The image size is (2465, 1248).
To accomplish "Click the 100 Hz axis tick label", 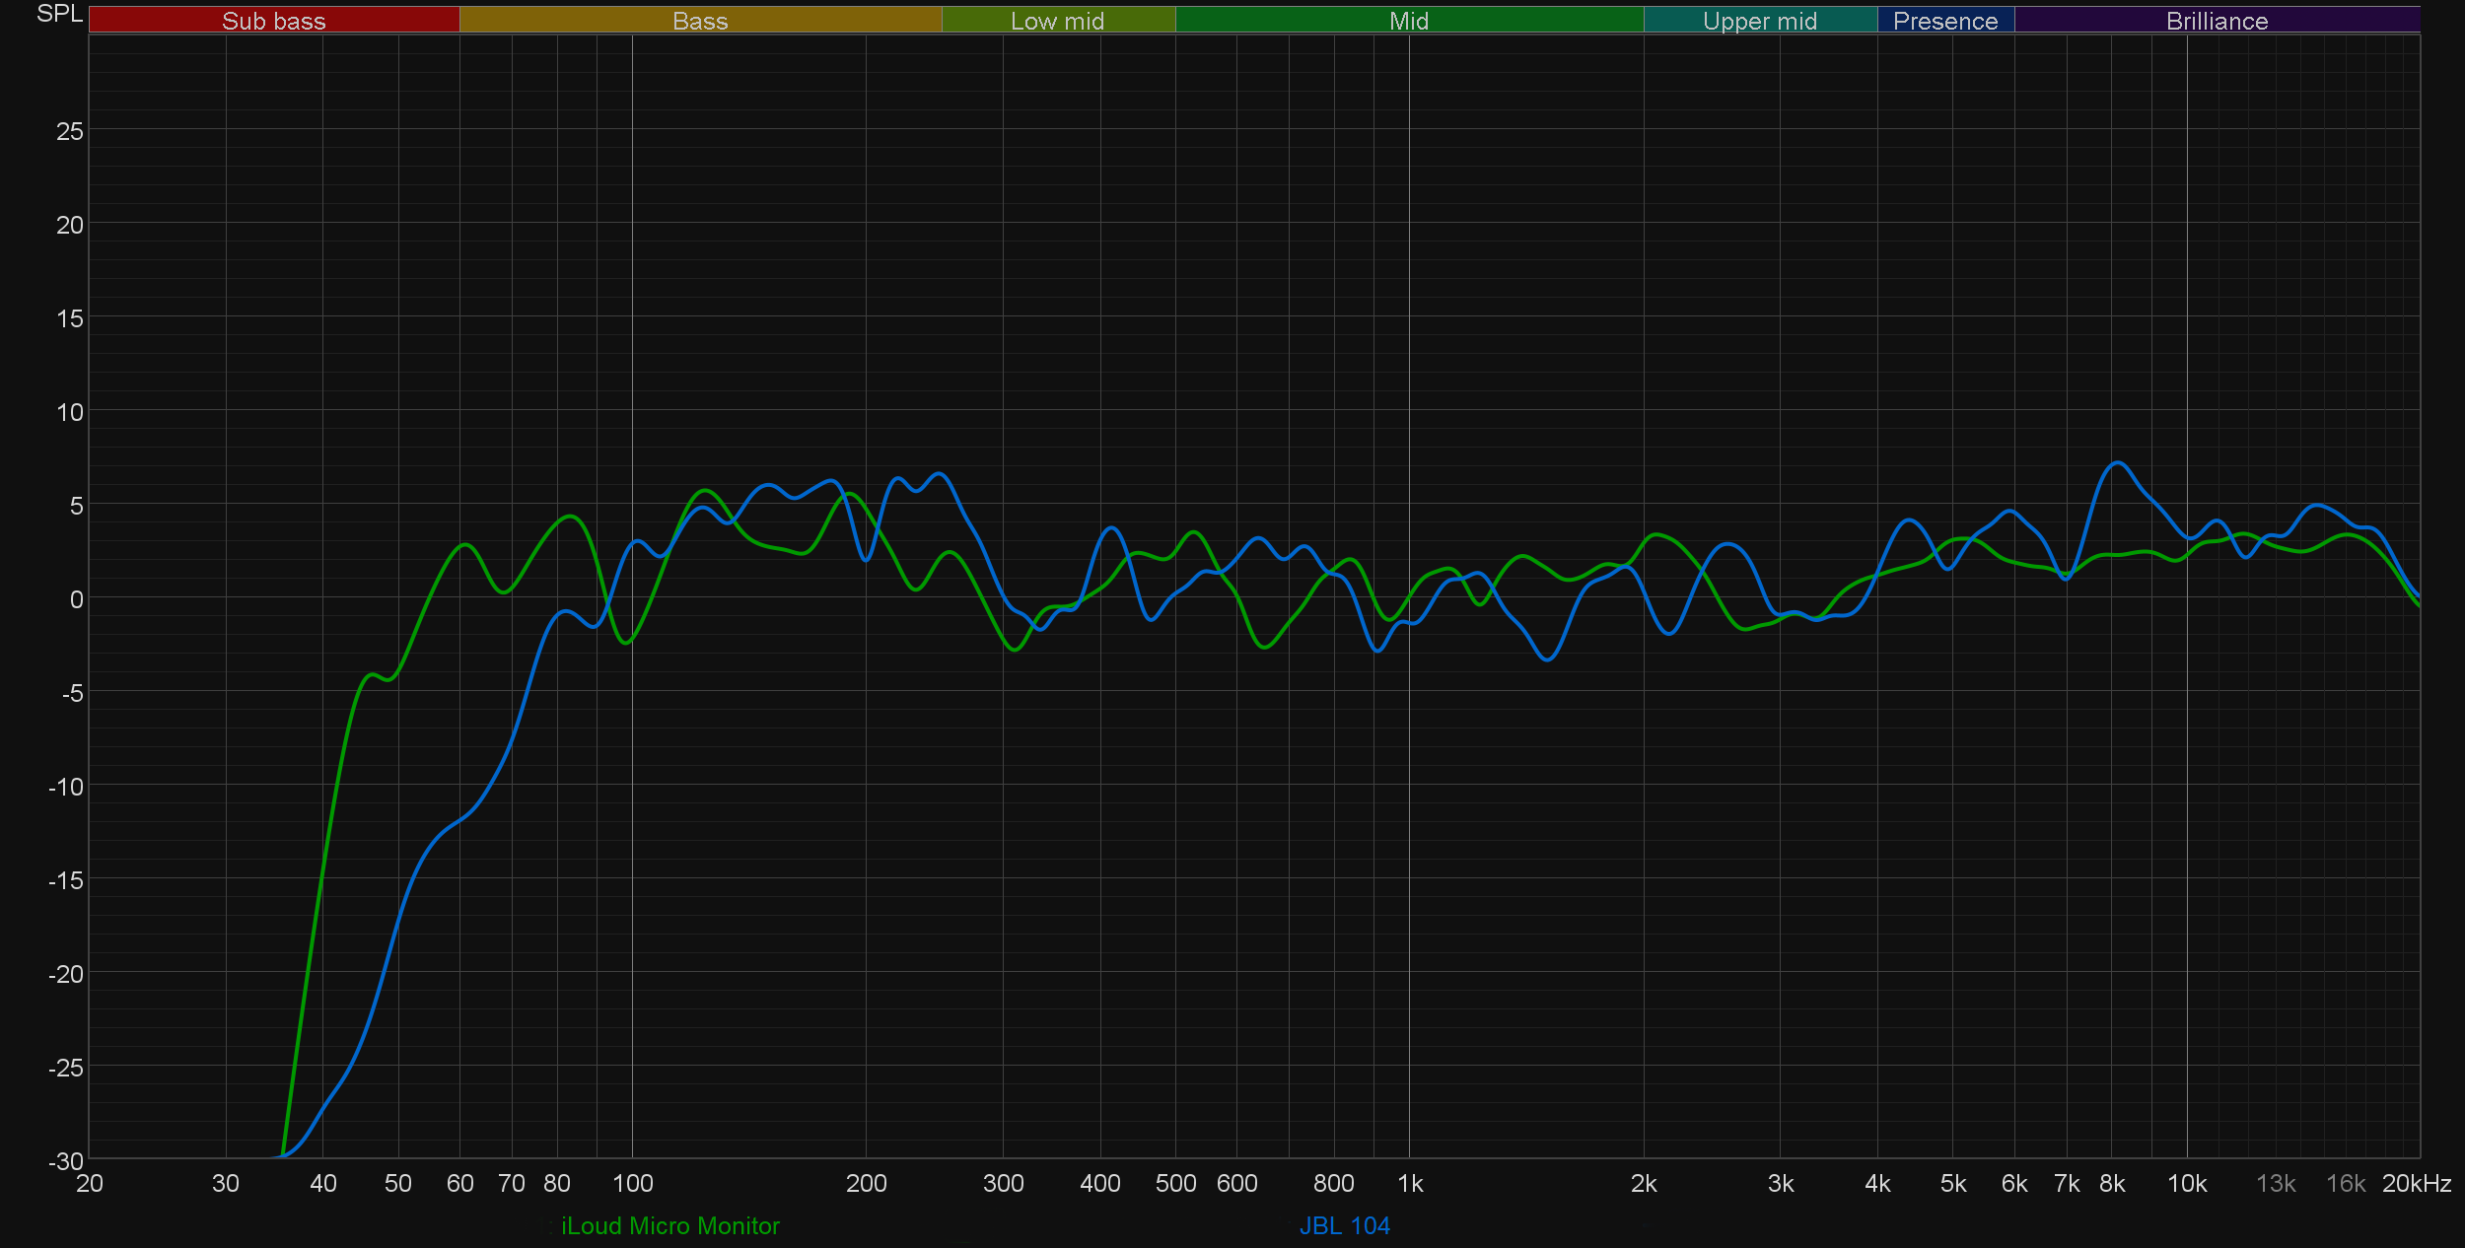I will click(x=632, y=1183).
